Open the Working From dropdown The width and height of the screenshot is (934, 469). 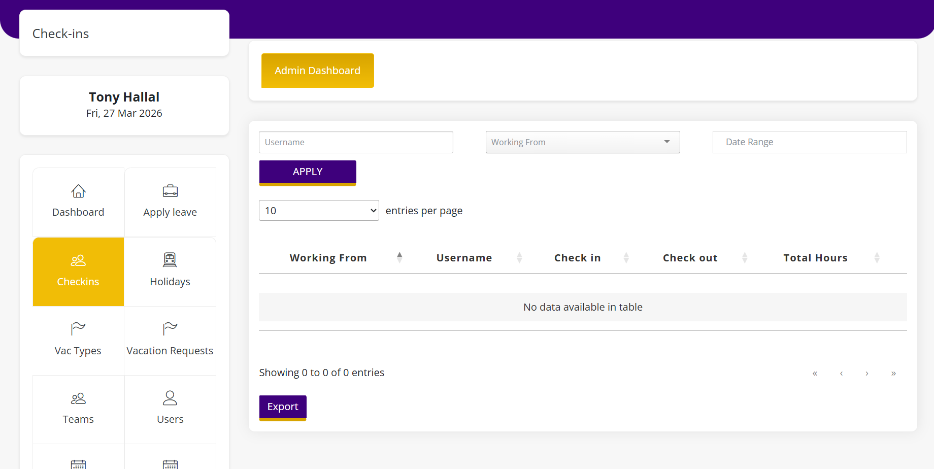click(x=582, y=142)
